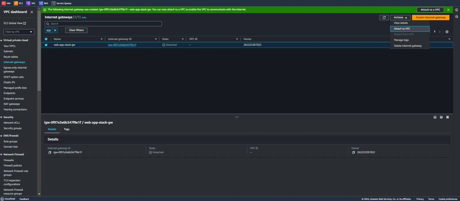The width and height of the screenshot is (460, 201).
Task: Remove the 'app' filter chip
Action: [x=55, y=30]
